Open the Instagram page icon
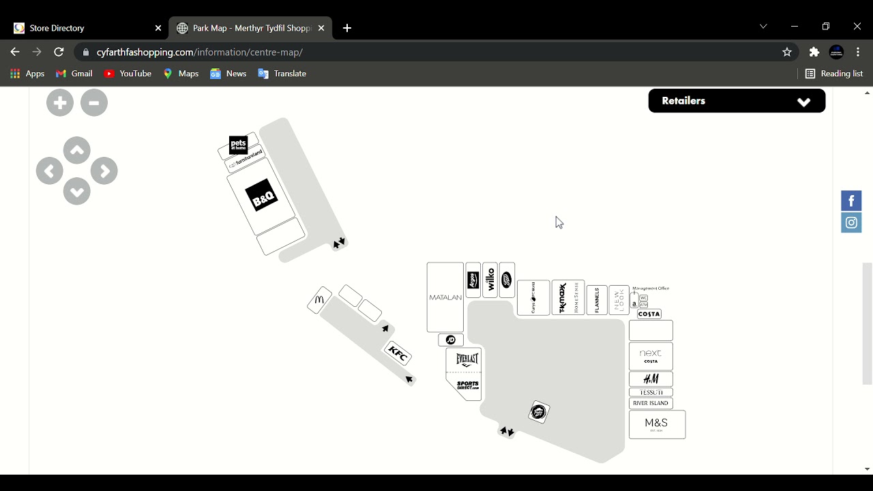 click(x=851, y=222)
